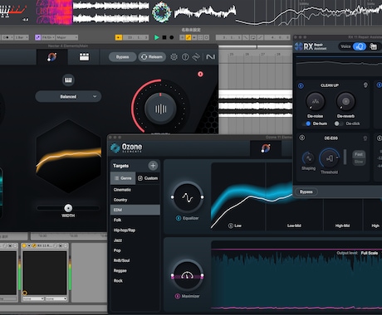
Task: Select the Voice mode head icon in RX
Action: click(360, 46)
